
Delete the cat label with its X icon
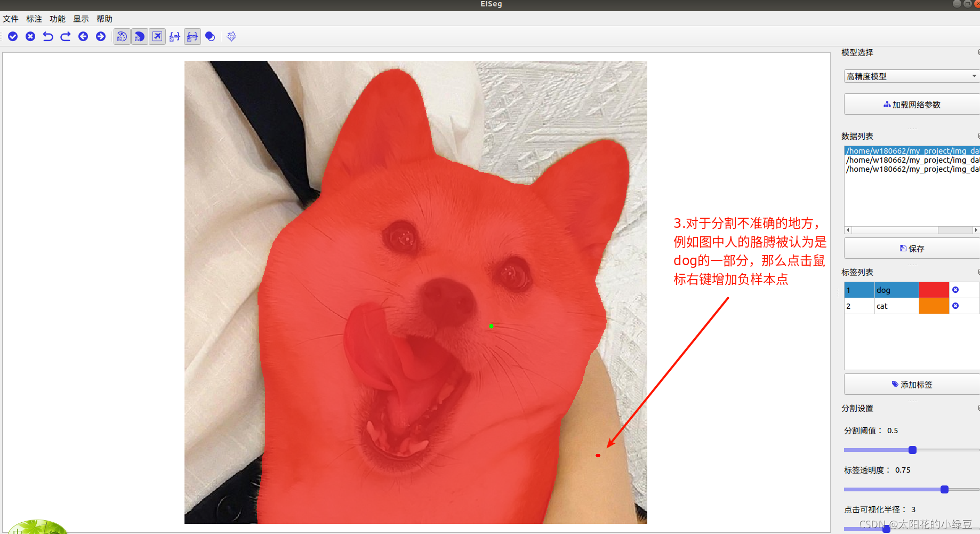coord(955,306)
